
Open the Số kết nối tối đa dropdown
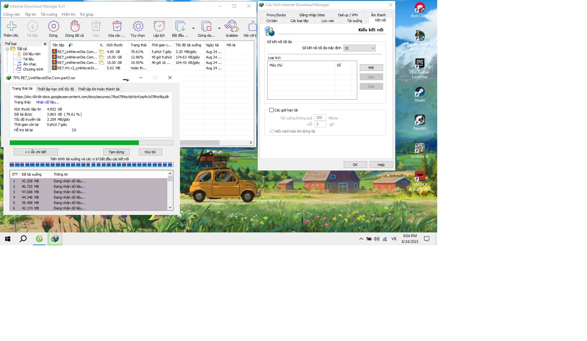pos(359,48)
